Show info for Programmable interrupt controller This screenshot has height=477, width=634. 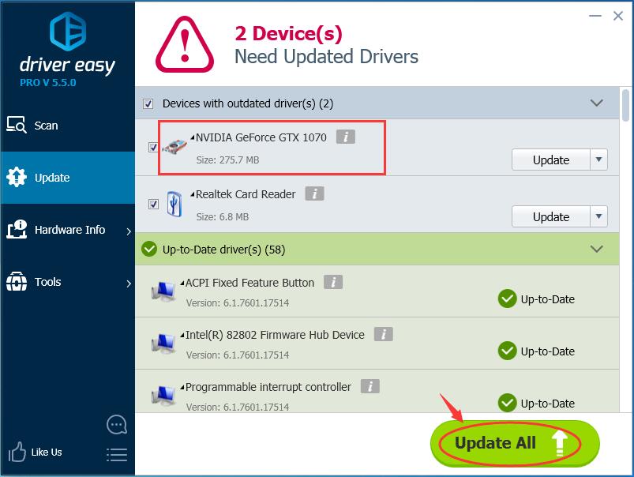370,386
